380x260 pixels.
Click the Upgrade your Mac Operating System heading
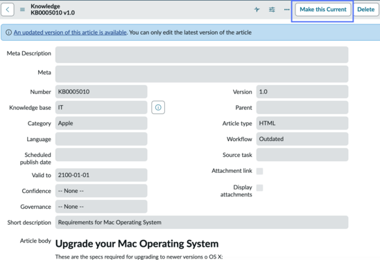137,243
